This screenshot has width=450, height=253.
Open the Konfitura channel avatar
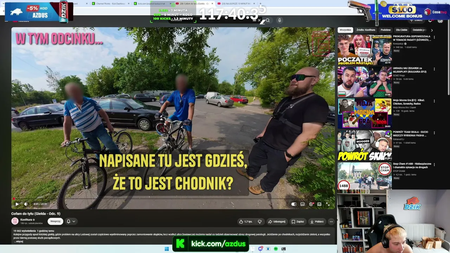point(15,221)
